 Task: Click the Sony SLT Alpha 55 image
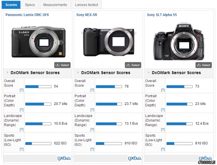pos(179,42)
